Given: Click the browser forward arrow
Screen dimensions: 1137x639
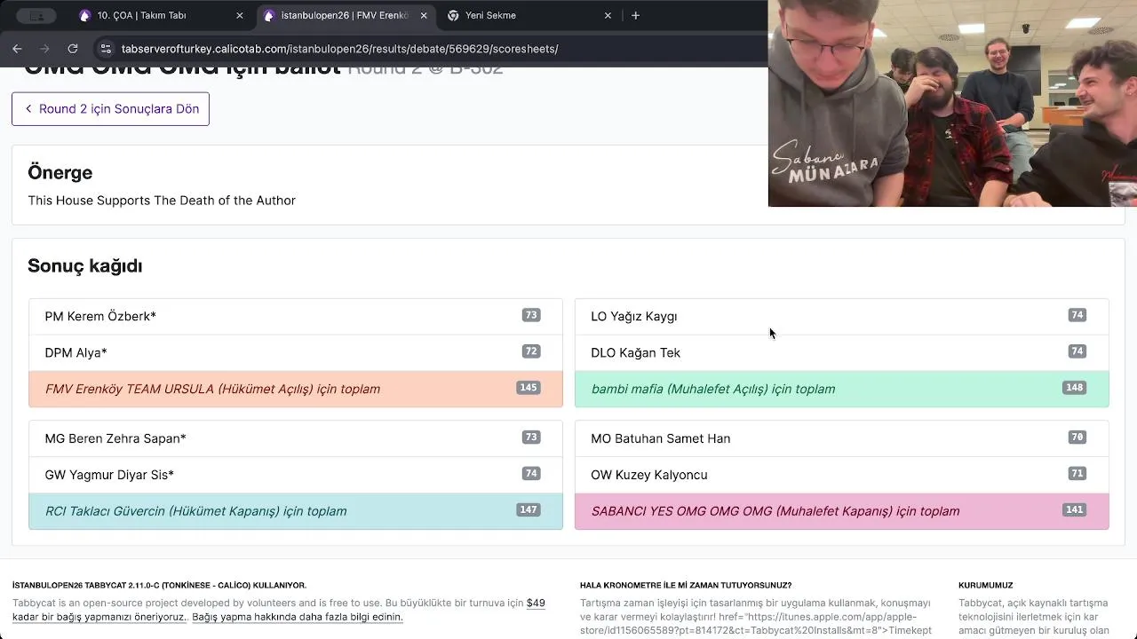Looking at the screenshot, I should tap(44, 49).
